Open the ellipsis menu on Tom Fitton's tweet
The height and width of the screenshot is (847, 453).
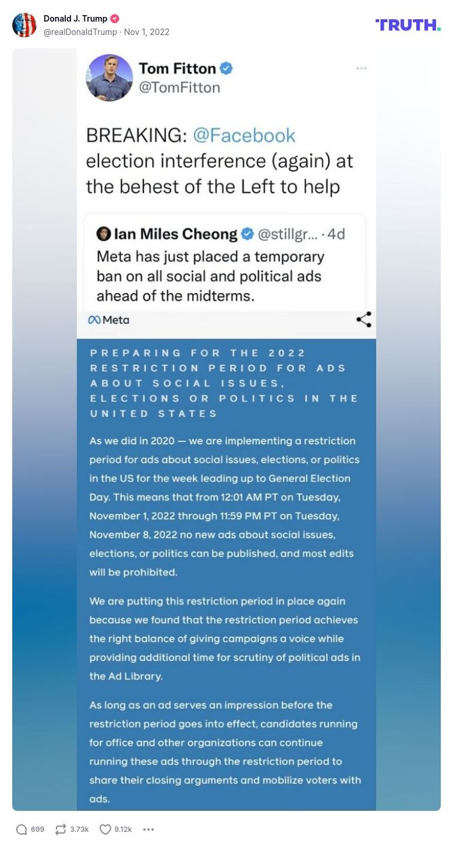(362, 68)
